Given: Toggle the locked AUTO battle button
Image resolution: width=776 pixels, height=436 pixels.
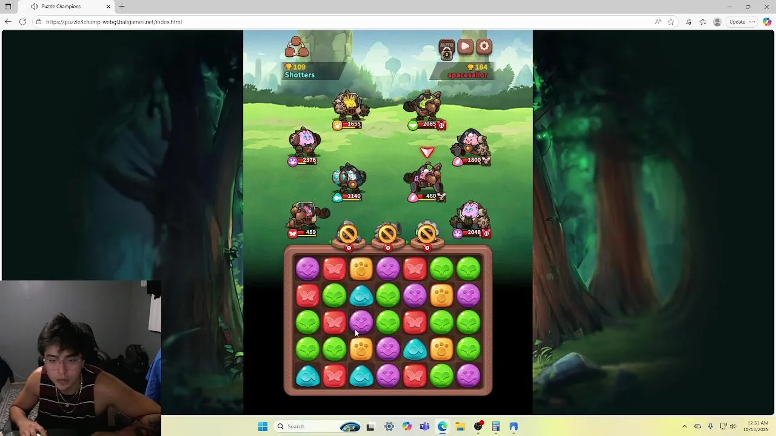Looking at the screenshot, I should coord(446,49).
